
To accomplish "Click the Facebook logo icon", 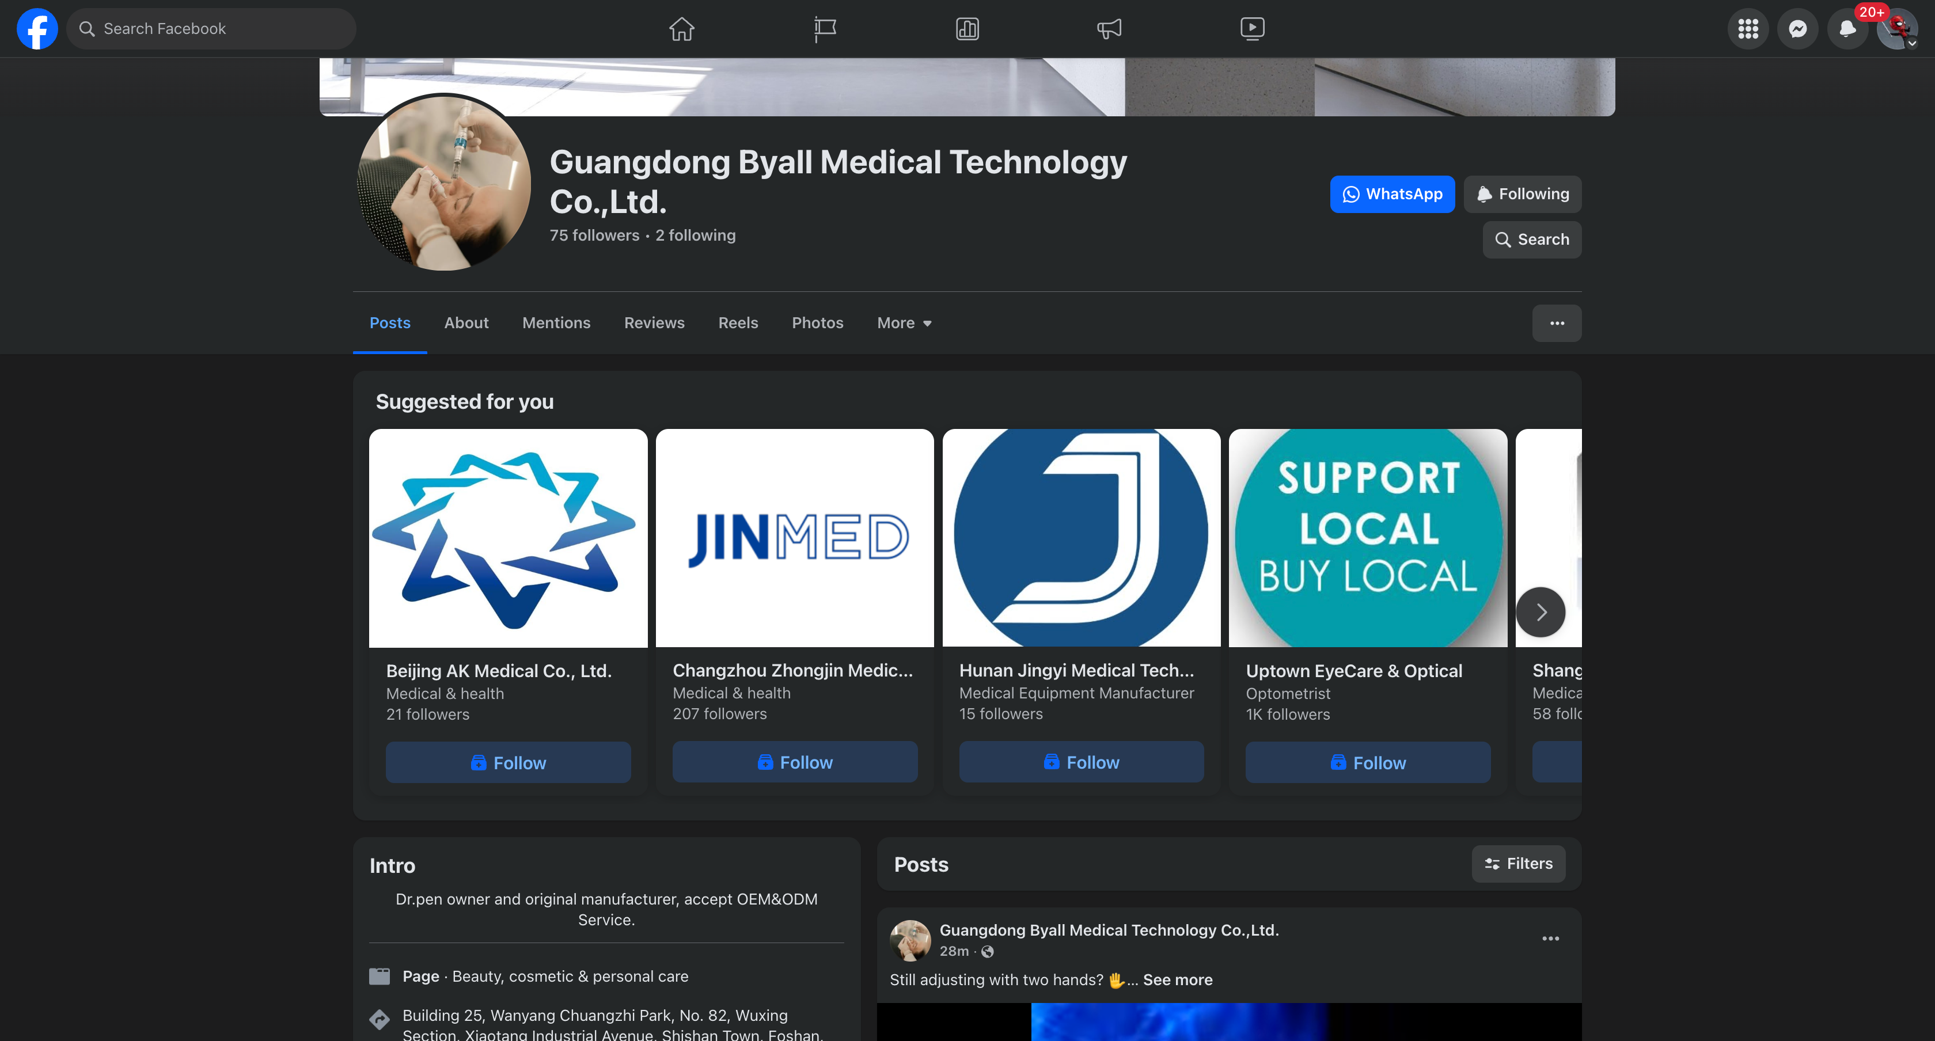I will [37, 29].
